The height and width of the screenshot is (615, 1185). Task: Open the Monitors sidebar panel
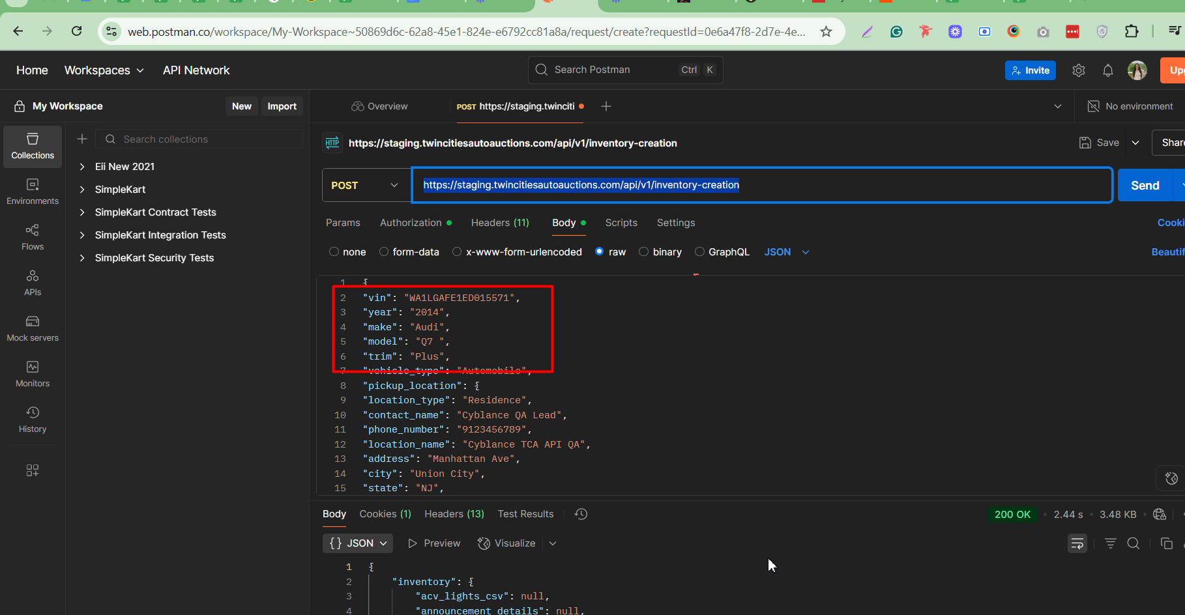(33, 375)
